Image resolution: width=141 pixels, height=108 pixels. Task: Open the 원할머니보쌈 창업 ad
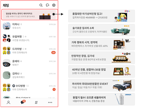point(101,71)
